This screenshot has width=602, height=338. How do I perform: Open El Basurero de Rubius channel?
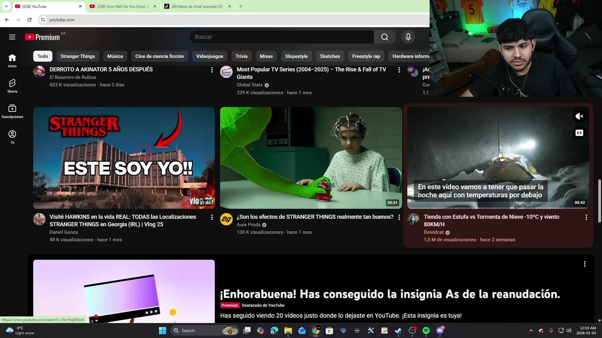pos(73,77)
